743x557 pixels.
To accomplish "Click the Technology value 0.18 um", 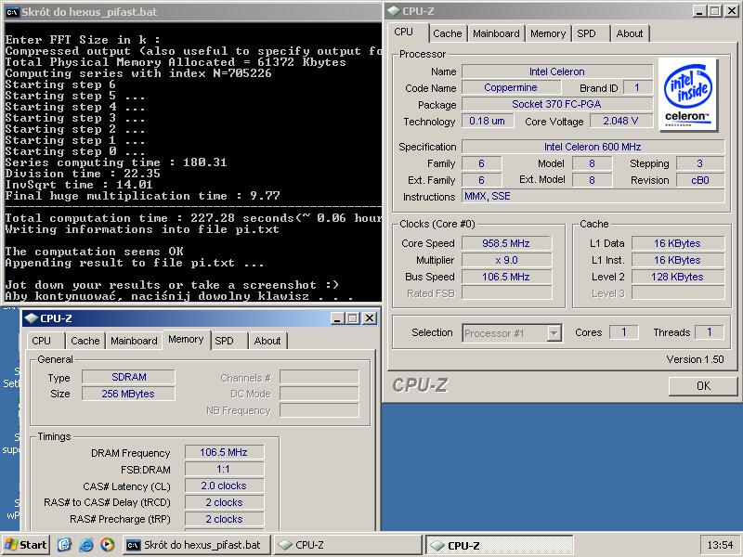I will (x=487, y=121).
